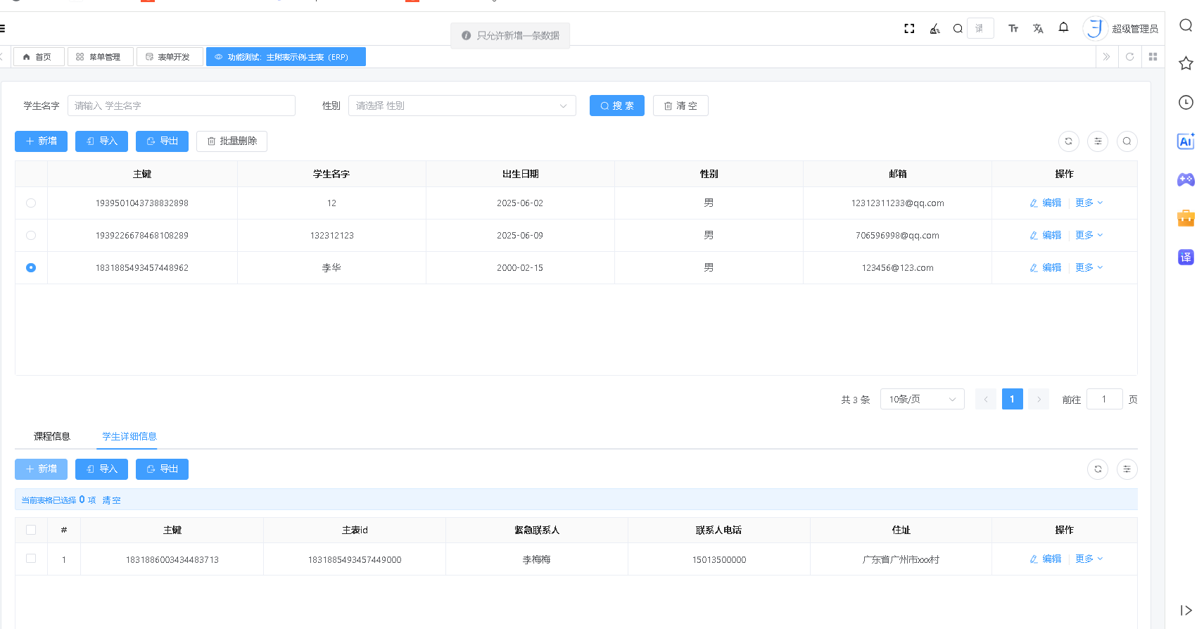Image resolution: width=1204 pixels, height=629 pixels.
Task: Click the top 导入 button for main table
Action: [101, 141]
